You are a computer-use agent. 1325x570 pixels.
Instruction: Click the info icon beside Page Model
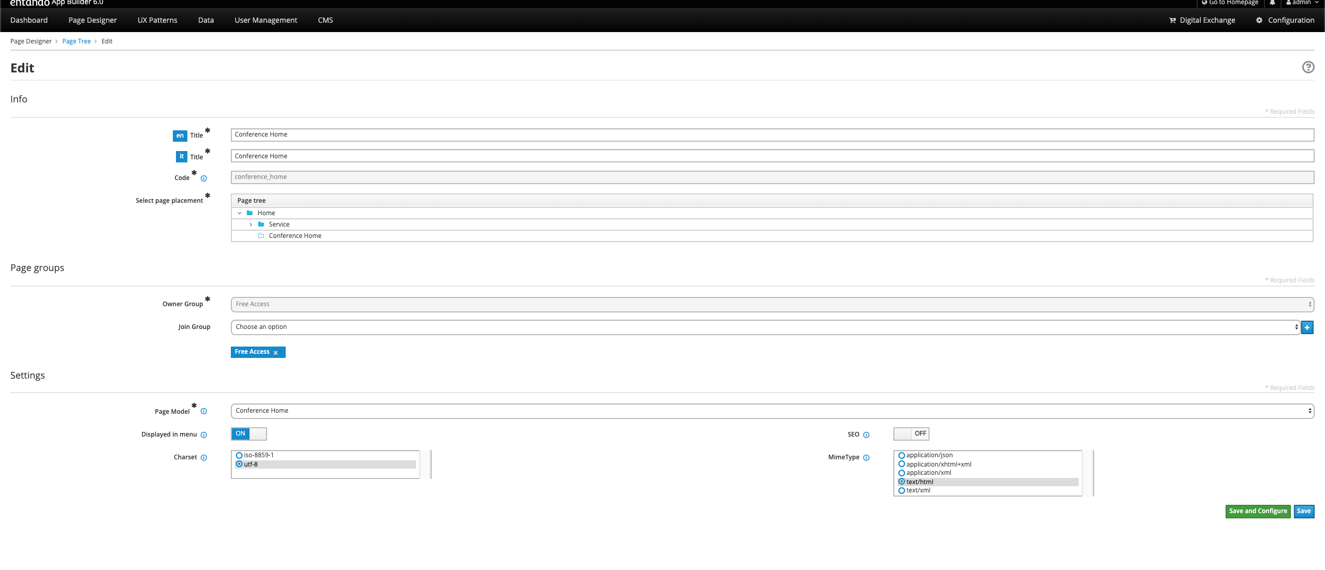[x=204, y=412]
